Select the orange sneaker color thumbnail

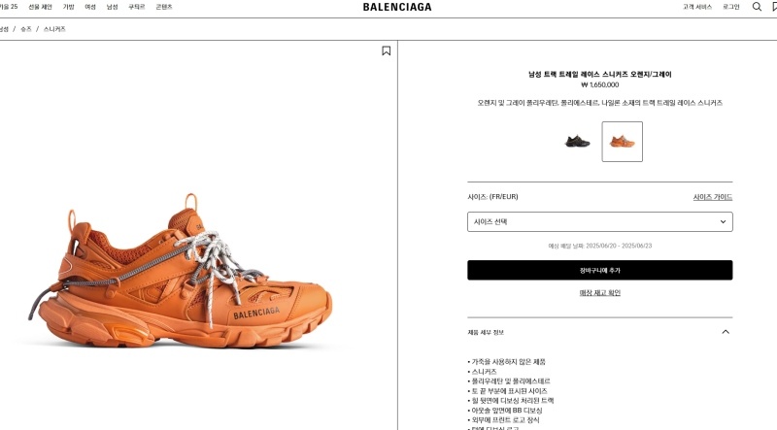tap(622, 142)
